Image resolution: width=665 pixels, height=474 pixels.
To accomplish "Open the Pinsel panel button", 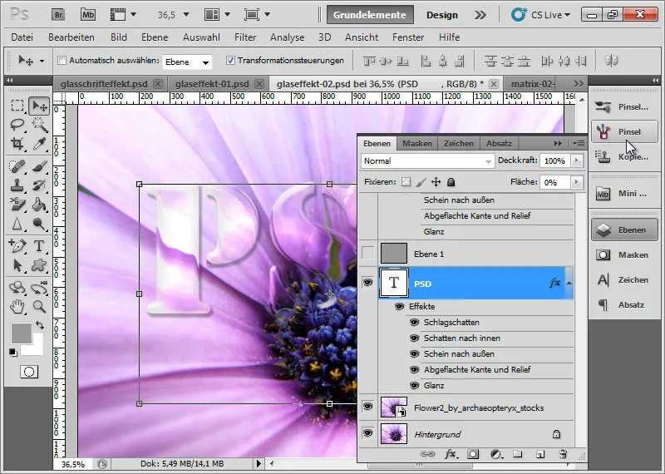I will point(624,131).
